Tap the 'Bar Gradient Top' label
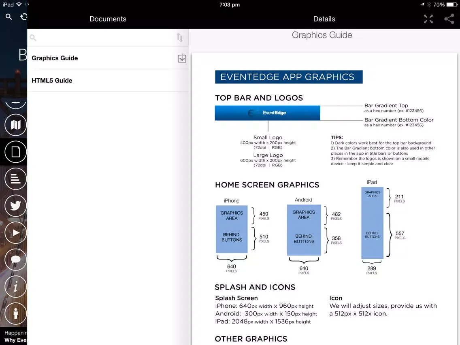Image resolution: width=460 pixels, height=345 pixels. [x=386, y=105]
